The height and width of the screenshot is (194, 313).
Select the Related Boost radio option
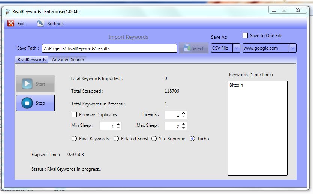point(116,139)
